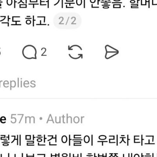157x157 pixels.
Task: Tap the repost circular arrows icon
Action: click(75, 52)
